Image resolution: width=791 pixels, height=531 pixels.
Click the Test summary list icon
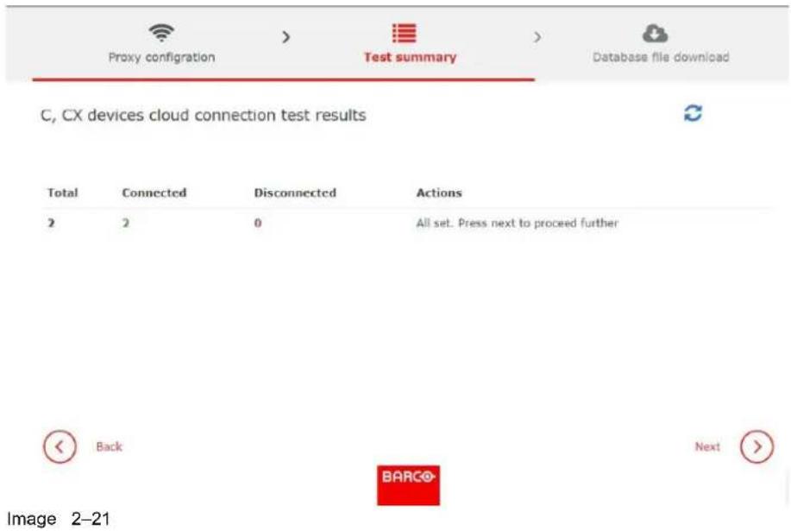[404, 34]
